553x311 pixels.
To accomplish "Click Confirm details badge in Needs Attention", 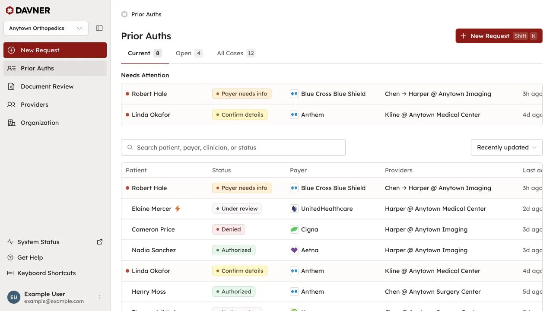I will (x=240, y=114).
